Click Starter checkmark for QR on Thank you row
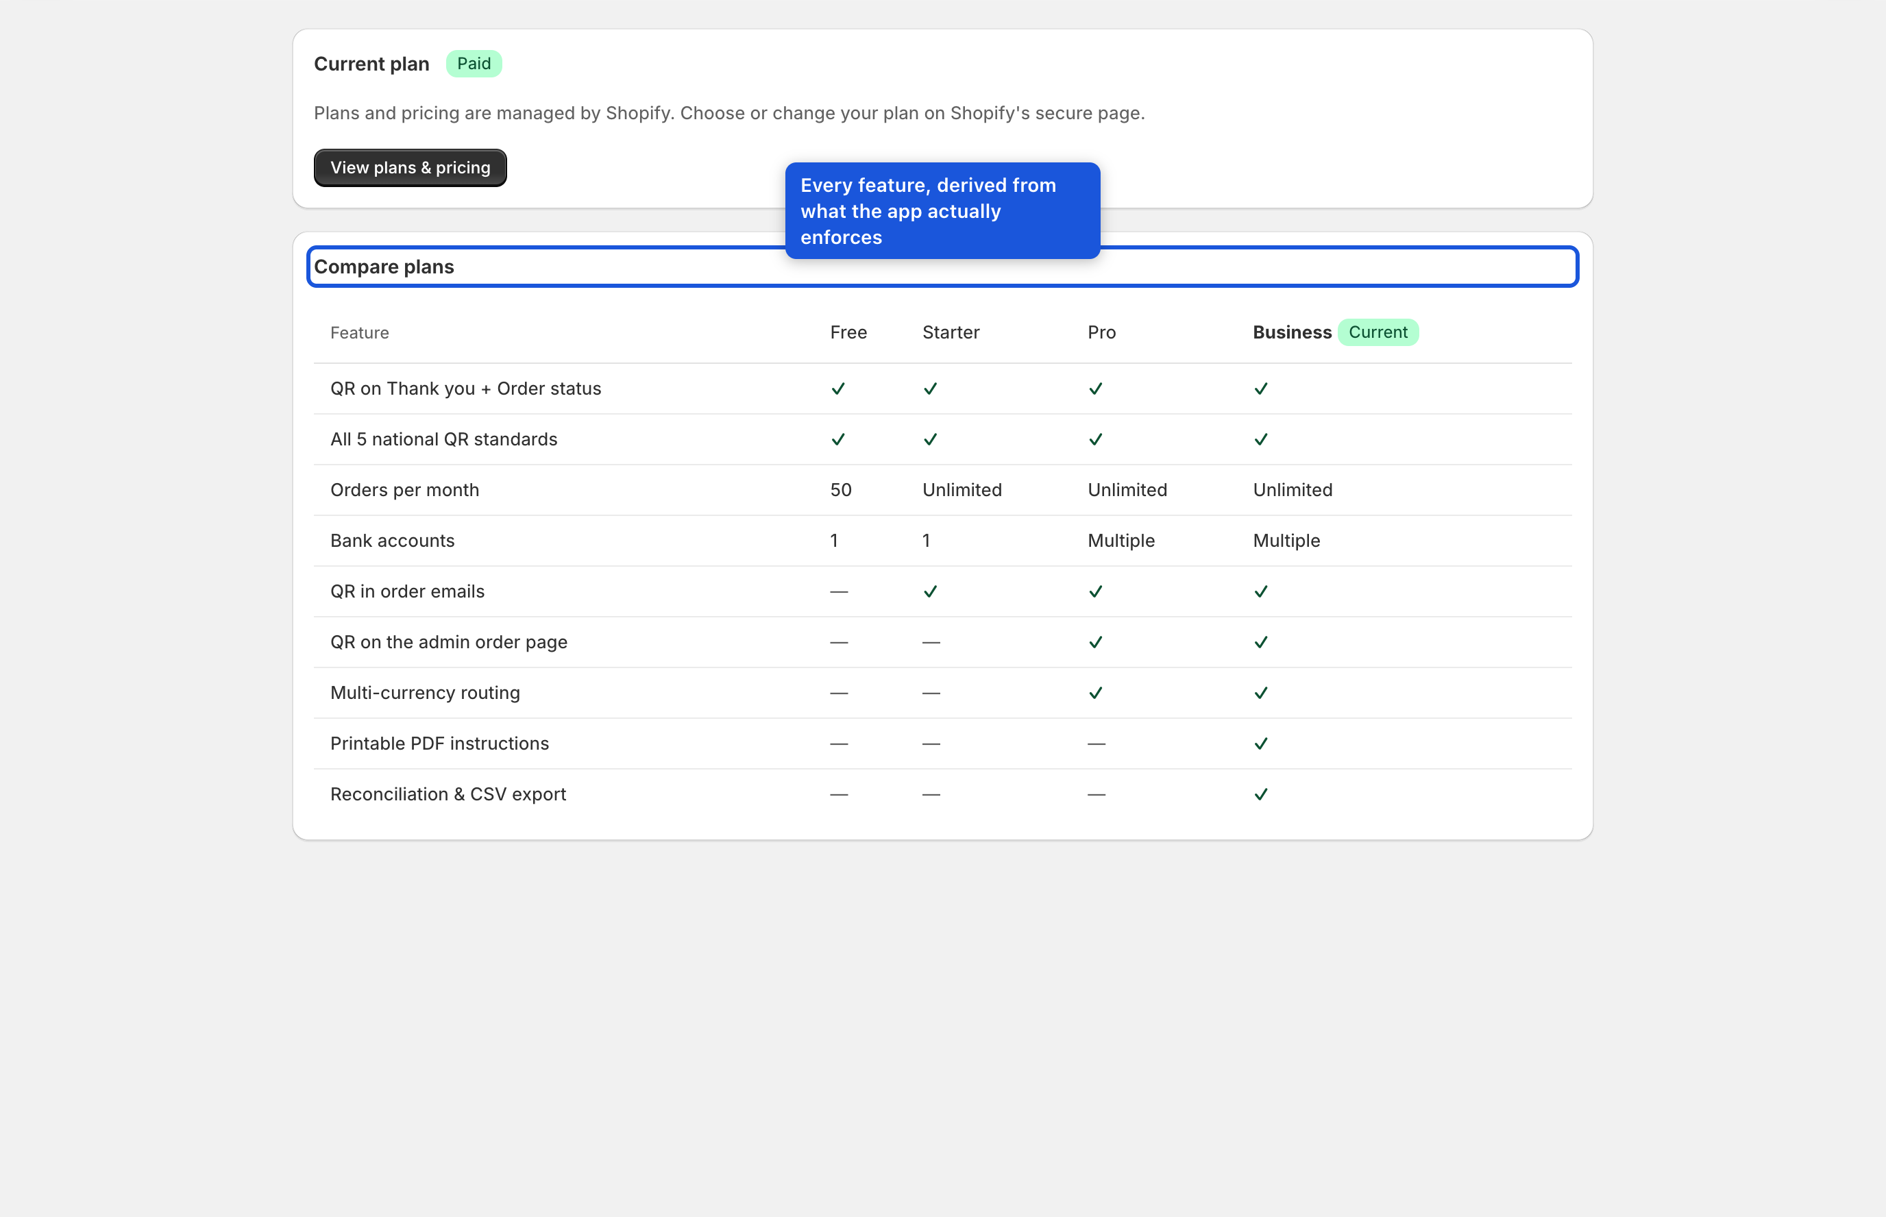Viewport: 1886px width, 1217px height. coord(931,389)
